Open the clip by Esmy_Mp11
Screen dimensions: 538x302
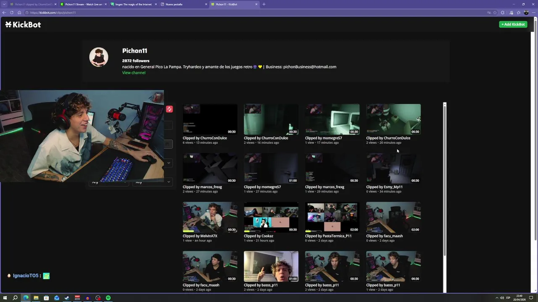pyautogui.click(x=393, y=168)
